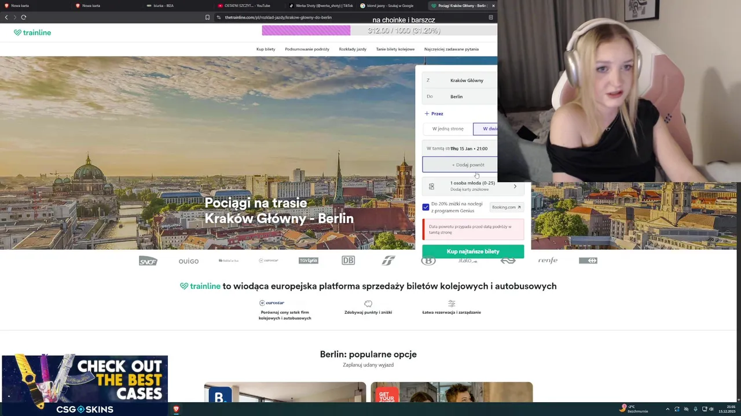
Task: Expand passengers 1 osoba młoda chevron
Action: [x=515, y=186]
